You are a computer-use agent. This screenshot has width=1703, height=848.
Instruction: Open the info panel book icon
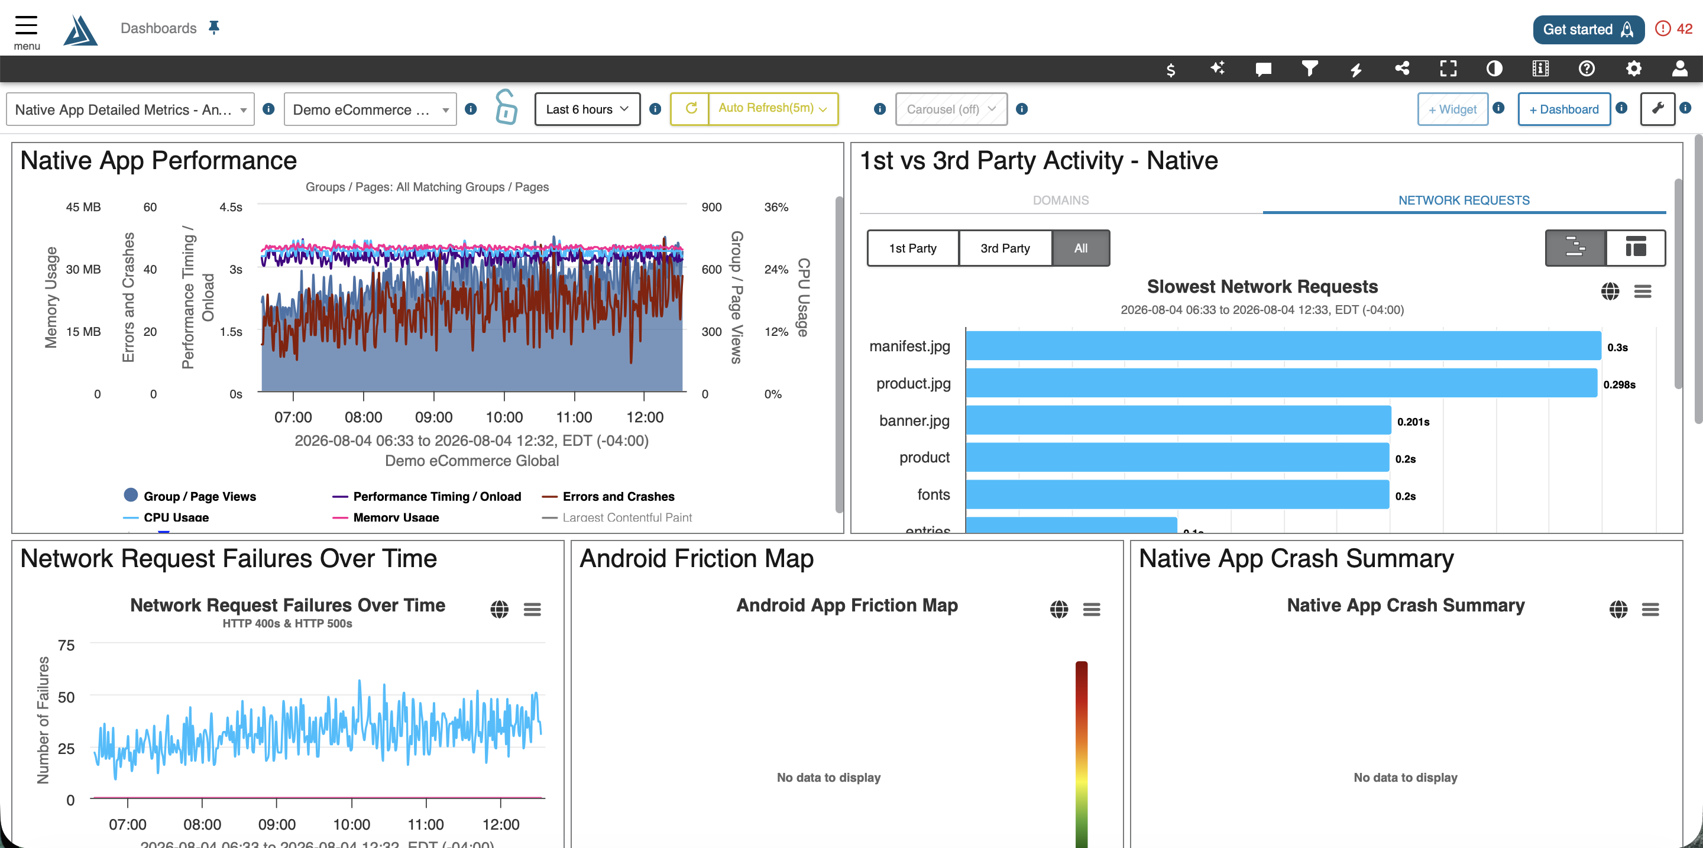pos(1540,68)
